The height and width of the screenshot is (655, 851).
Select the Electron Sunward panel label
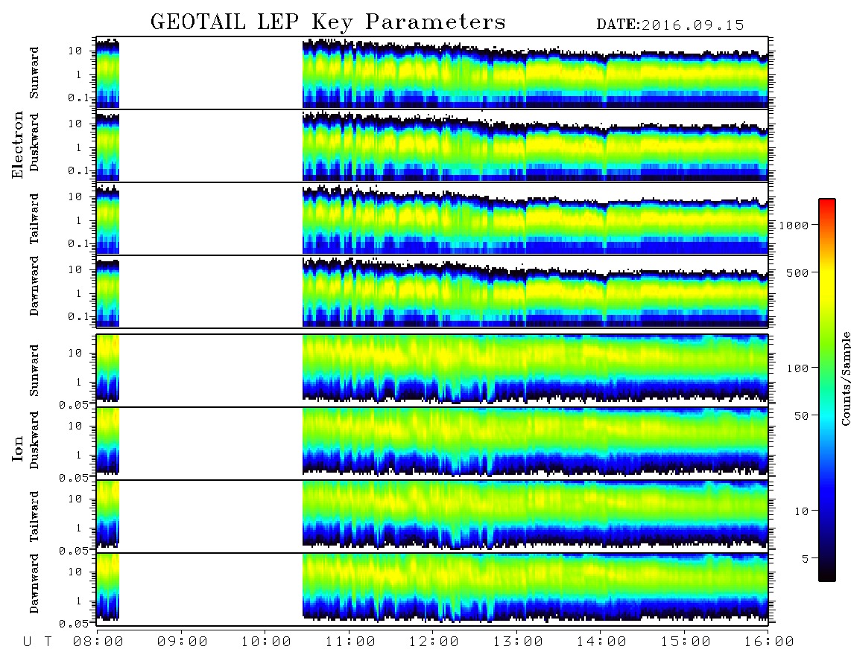click(x=34, y=73)
